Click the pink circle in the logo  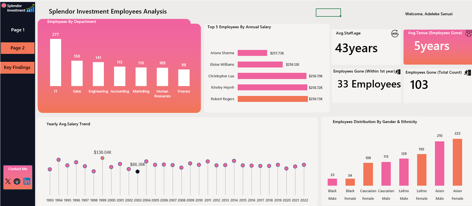point(4,5)
